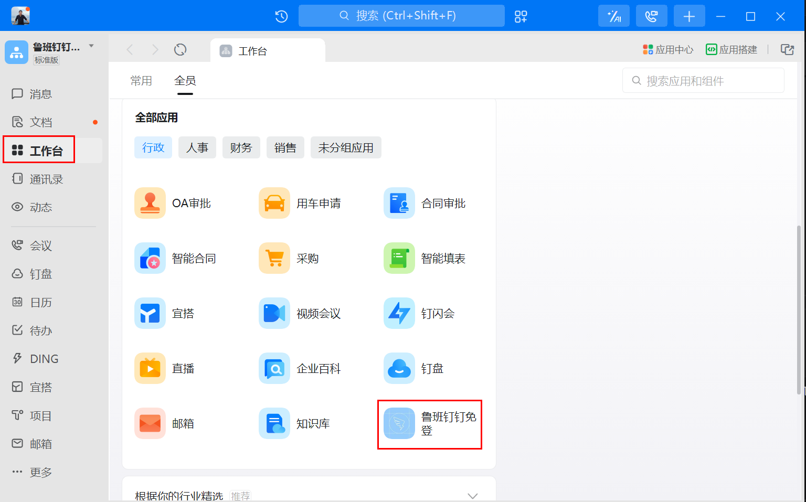Open 动态 in the sidebar
The image size is (806, 502).
click(x=32, y=207)
